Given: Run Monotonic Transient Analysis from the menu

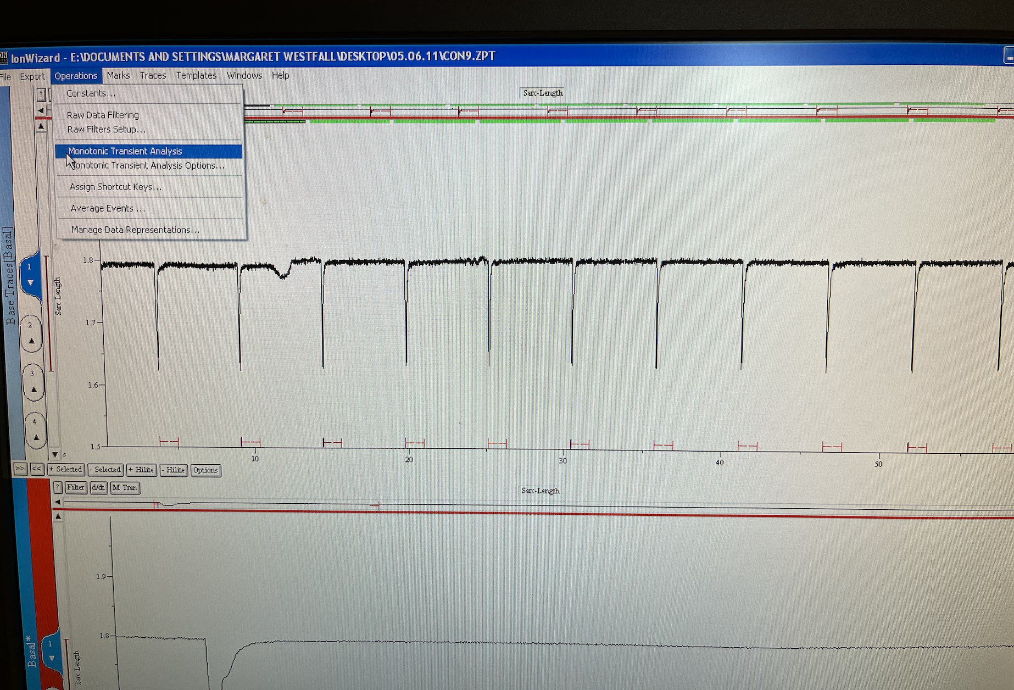Looking at the screenshot, I should click(149, 151).
